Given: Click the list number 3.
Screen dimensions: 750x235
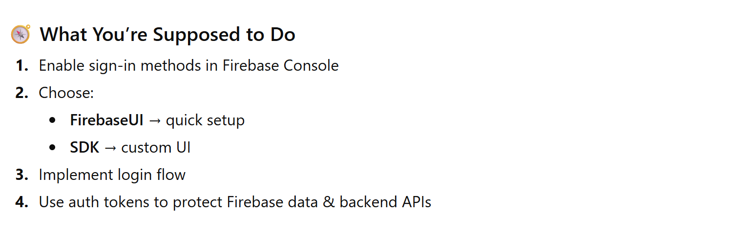Looking at the screenshot, I should point(22,175).
